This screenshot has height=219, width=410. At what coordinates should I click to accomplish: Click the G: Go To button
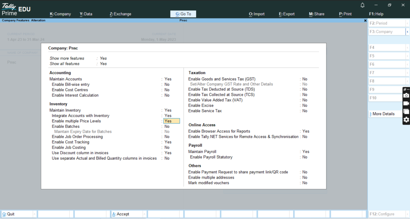[183, 14]
